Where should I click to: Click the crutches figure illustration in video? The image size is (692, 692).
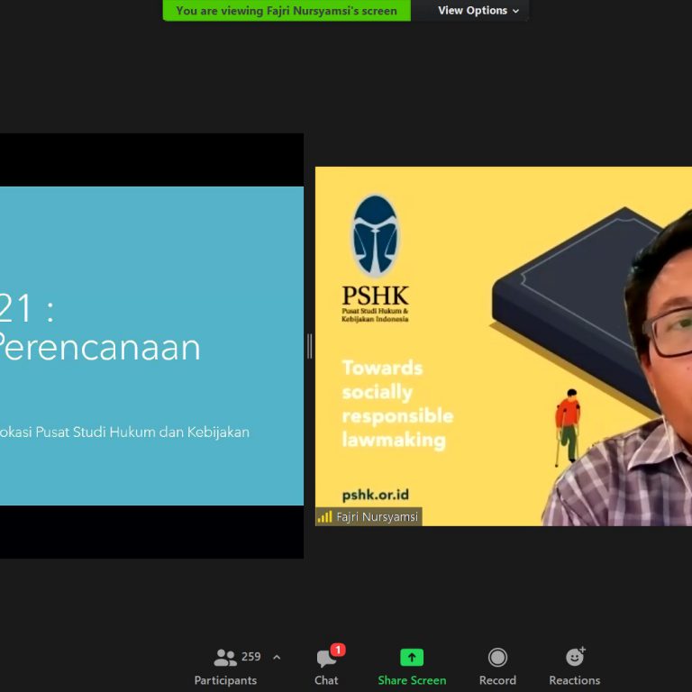tap(566, 425)
